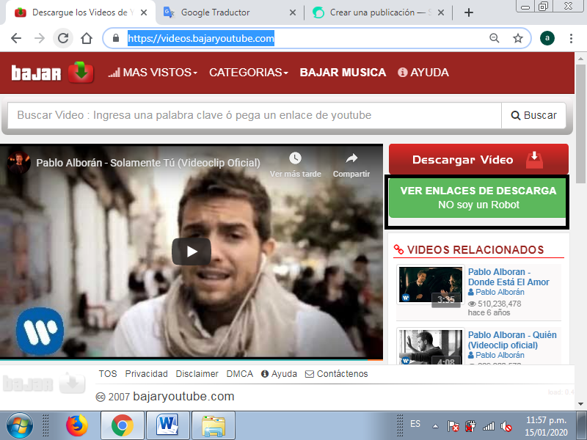Viewport: 587px width, 440px height.
Task: Click Ver más tarde clock icon
Action: [295, 158]
